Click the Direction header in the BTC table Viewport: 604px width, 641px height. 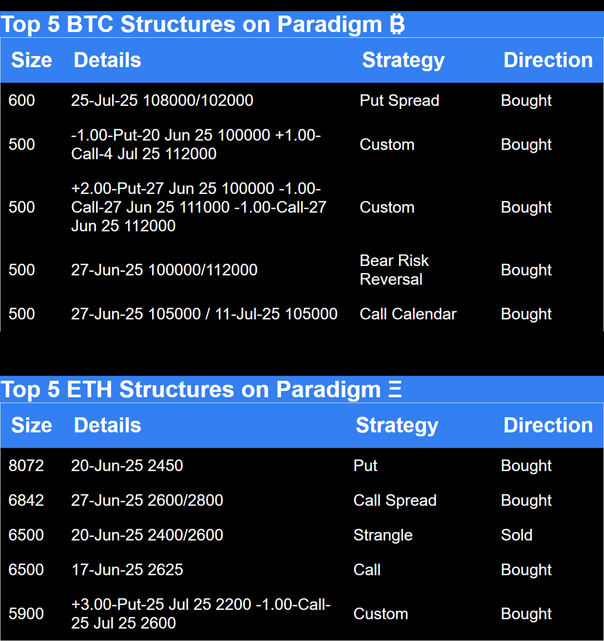coord(548,60)
